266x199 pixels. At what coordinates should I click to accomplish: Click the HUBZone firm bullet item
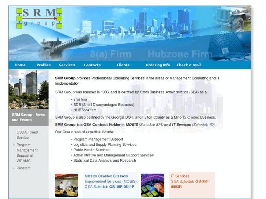85,110
